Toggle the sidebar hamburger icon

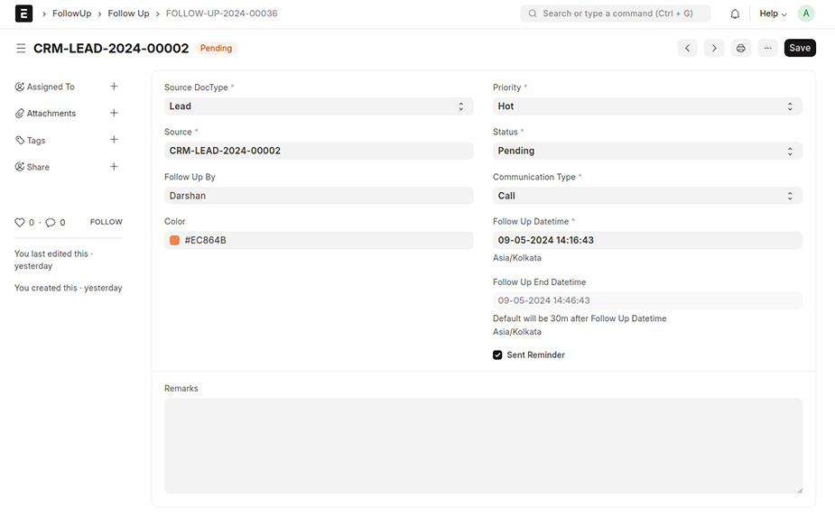21,49
